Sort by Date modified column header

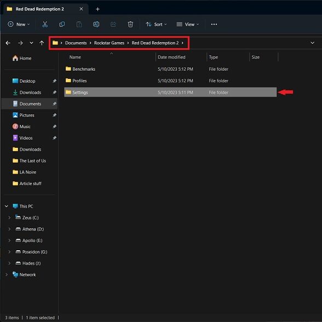171,57
